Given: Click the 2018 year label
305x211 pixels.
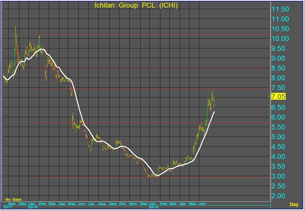Looking at the screenshot, I should 33,207.
